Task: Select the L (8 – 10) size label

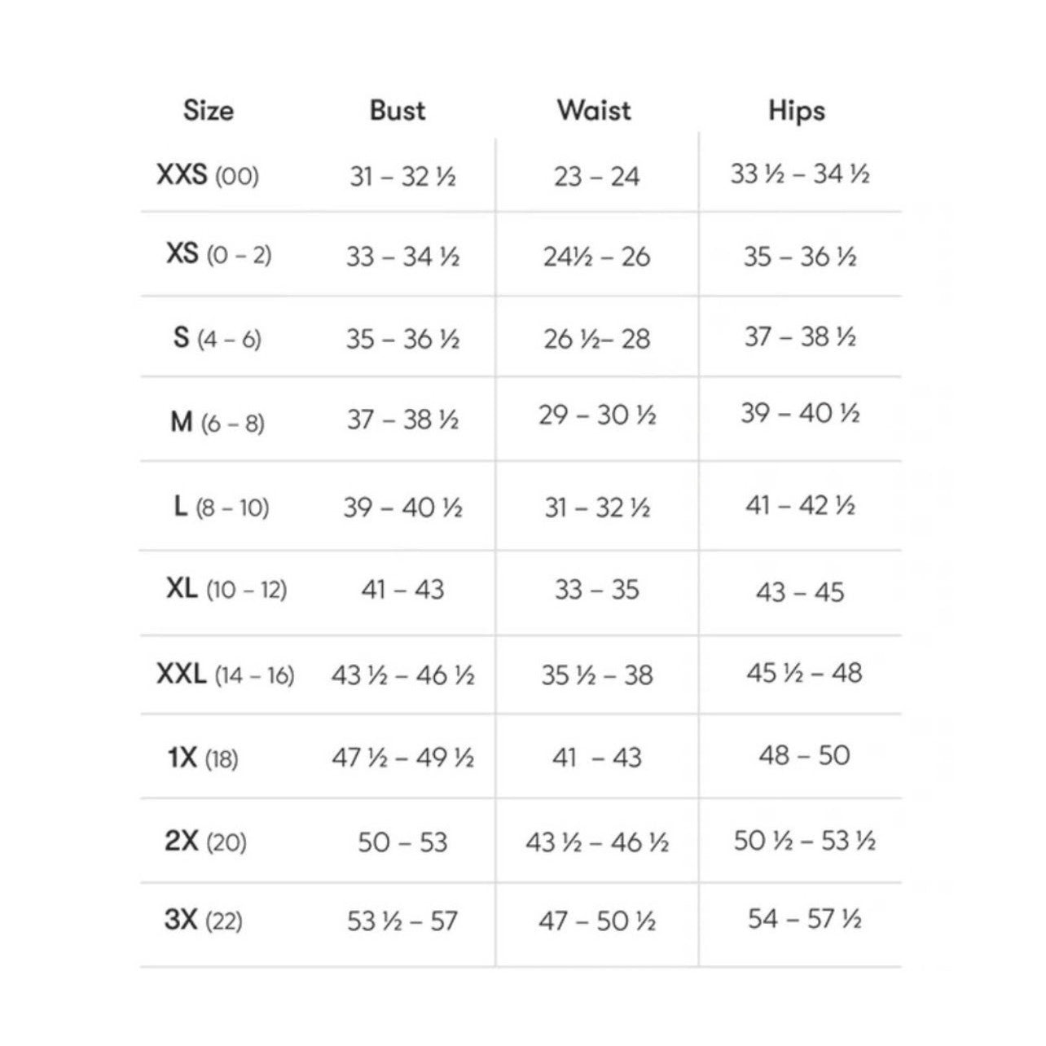Action: coord(222,508)
